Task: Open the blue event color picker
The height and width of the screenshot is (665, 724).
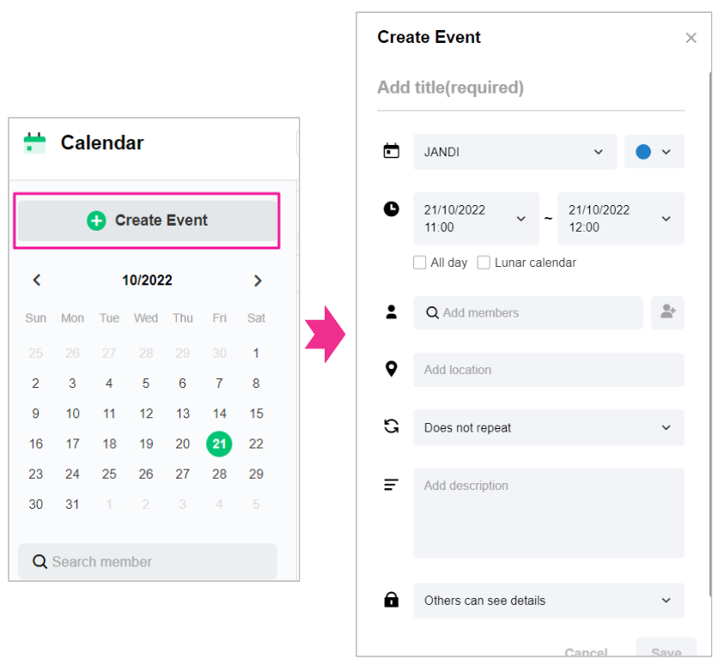Action: (654, 152)
